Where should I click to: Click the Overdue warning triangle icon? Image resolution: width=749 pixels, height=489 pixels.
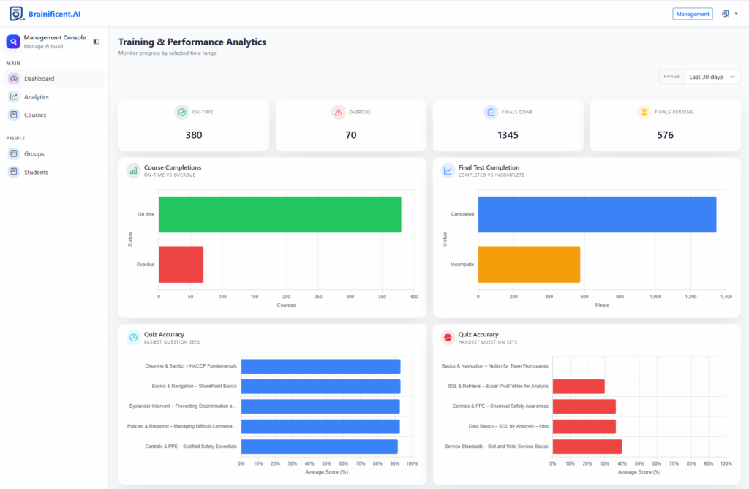[x=338, y=112]
